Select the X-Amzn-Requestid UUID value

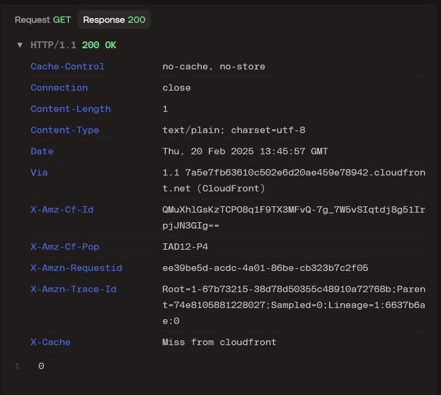[x=265, y=268]
